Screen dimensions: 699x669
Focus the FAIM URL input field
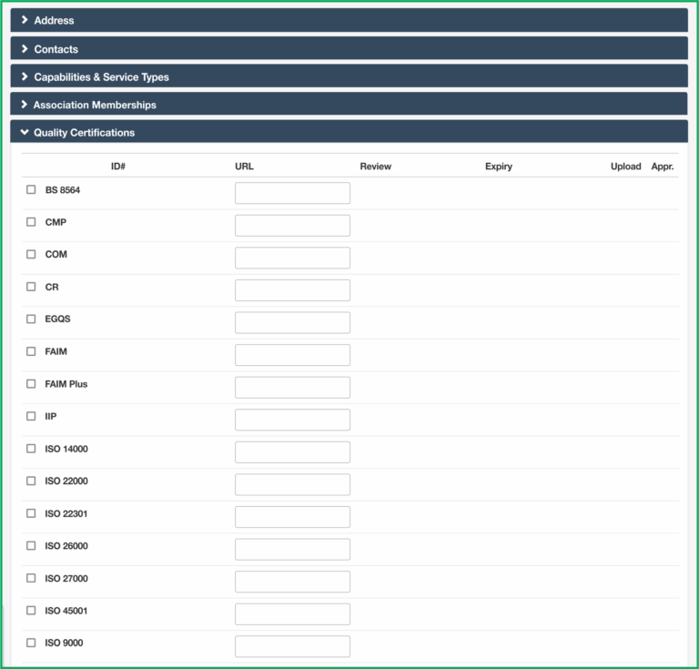[x=292, y=355]
